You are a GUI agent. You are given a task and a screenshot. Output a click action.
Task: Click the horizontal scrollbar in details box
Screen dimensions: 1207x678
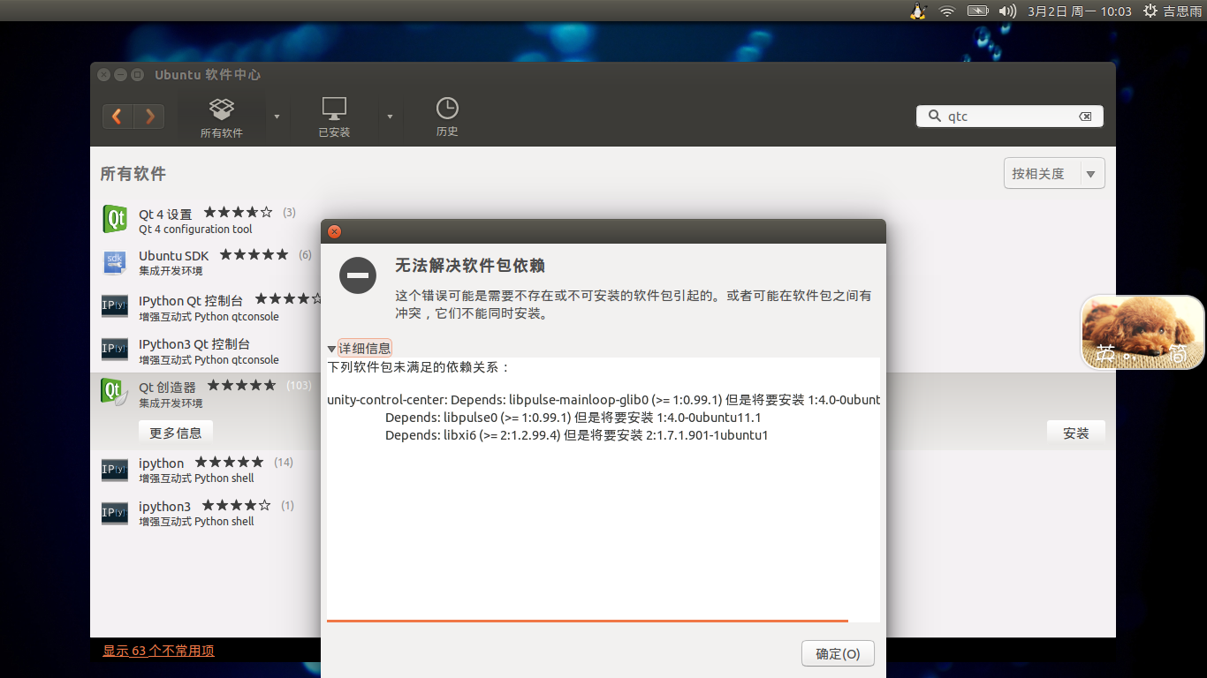tap(587, 621)
